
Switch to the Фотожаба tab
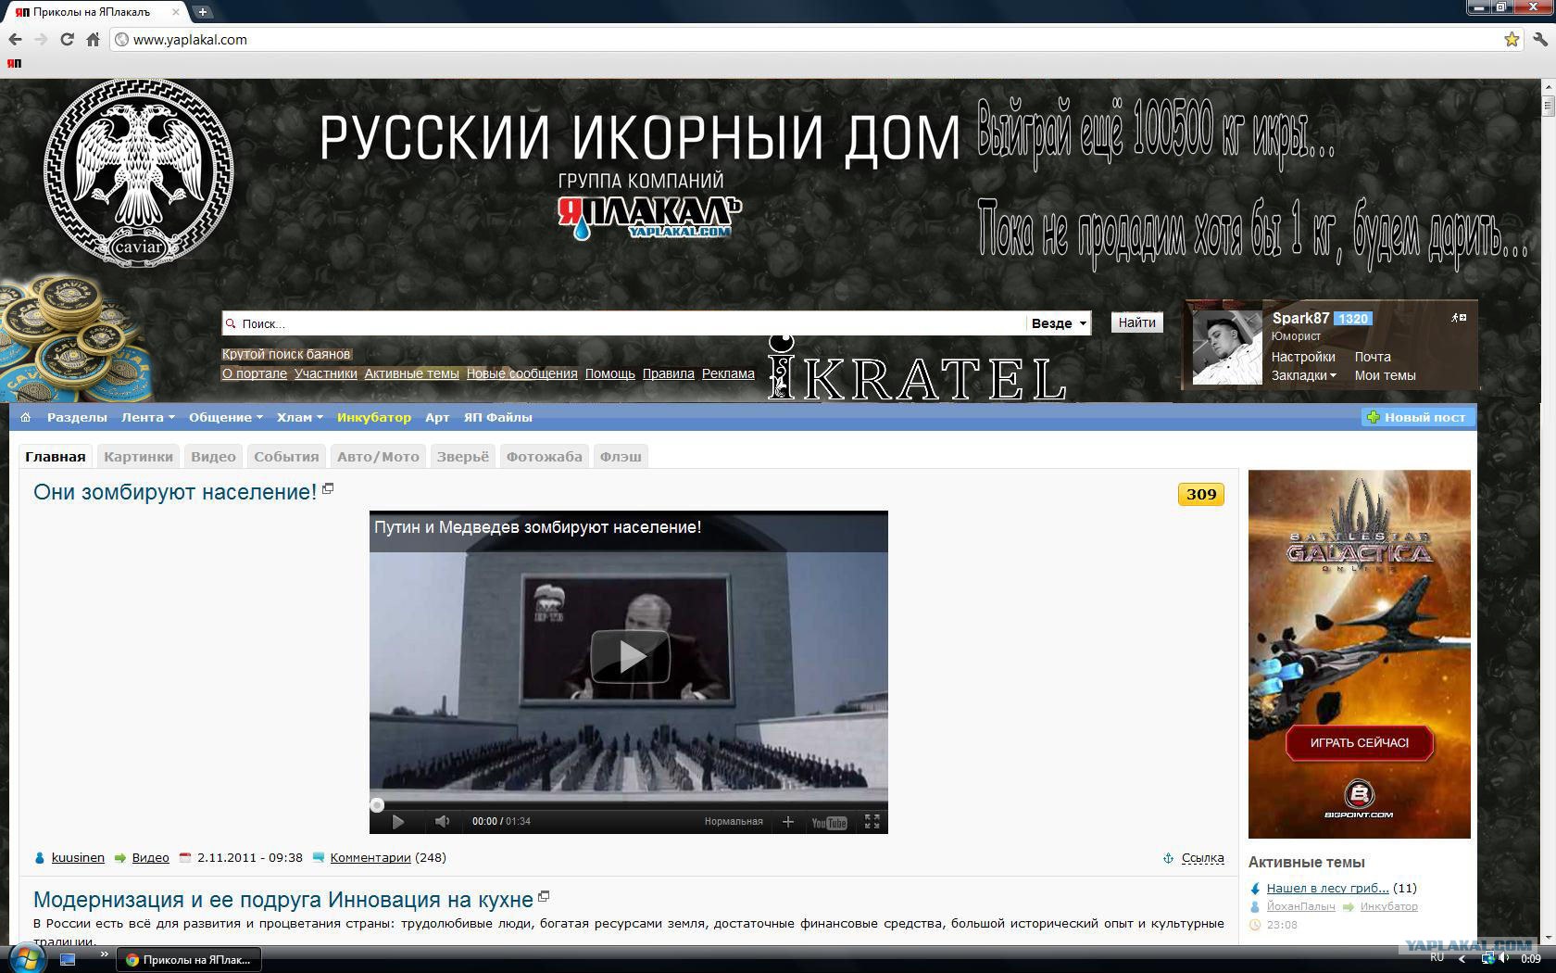(544, 456)
